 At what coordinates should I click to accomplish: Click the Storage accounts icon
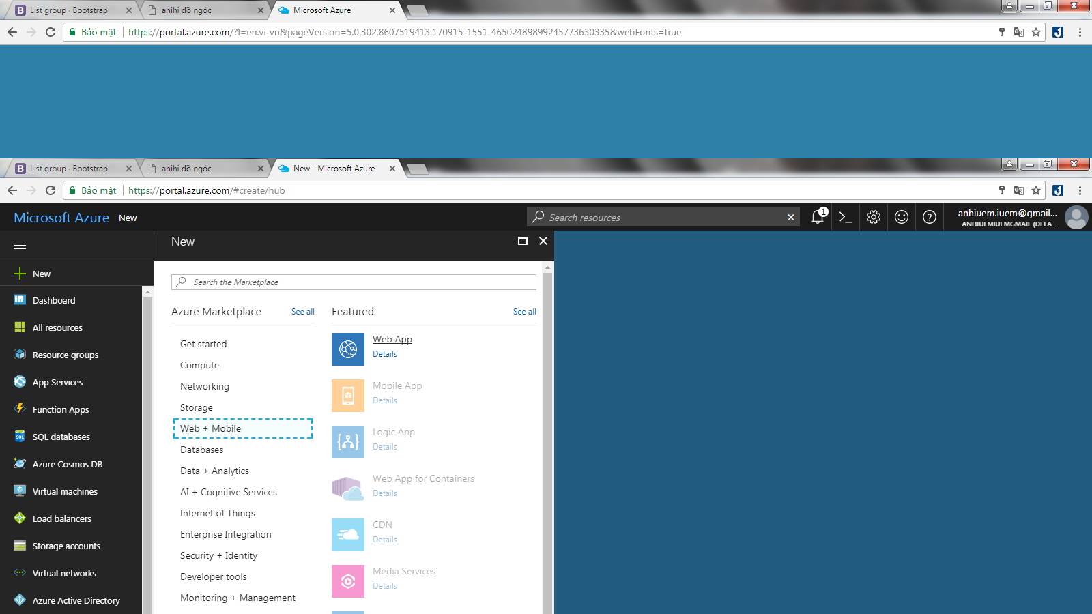(x=20, y=545)
